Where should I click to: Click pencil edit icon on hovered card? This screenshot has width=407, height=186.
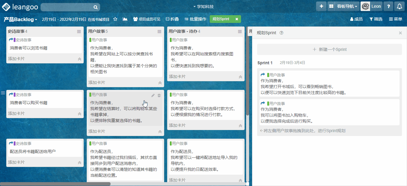[x=153, y=95]
